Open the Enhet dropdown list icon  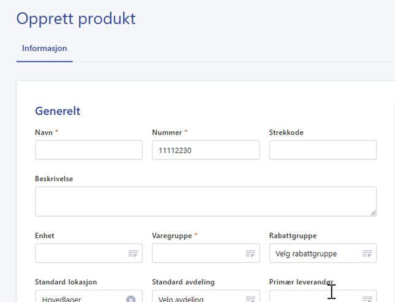[x=133, y=254]
